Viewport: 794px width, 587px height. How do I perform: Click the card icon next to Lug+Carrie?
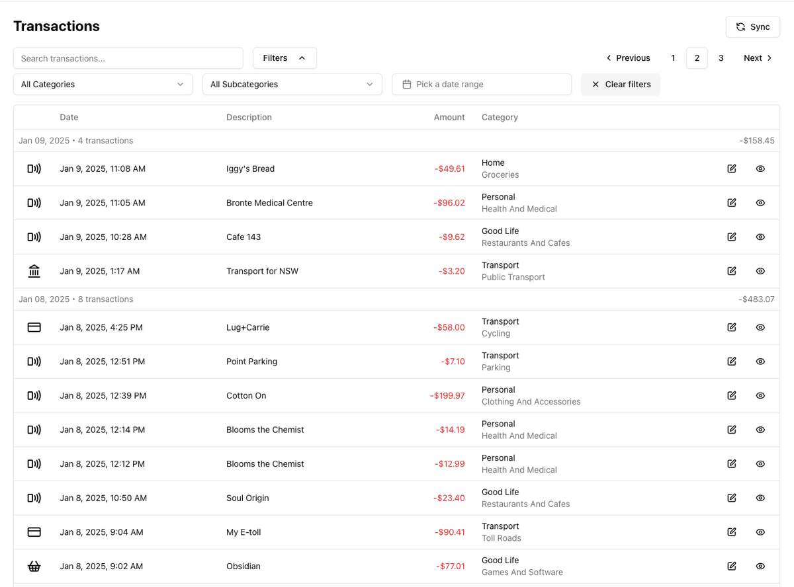pos(34,327)
